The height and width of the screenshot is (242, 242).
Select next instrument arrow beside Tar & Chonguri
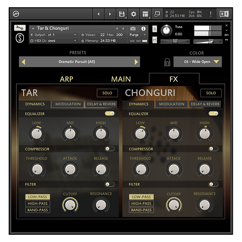pos(123,29)
